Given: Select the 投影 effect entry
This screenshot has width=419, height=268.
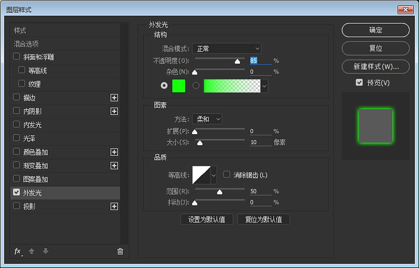Looking at the screenshot, I should pyautogui.click(x=65, y=207).
